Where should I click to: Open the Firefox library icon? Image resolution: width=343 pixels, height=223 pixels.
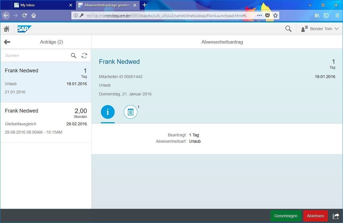[x=317, y=15]
